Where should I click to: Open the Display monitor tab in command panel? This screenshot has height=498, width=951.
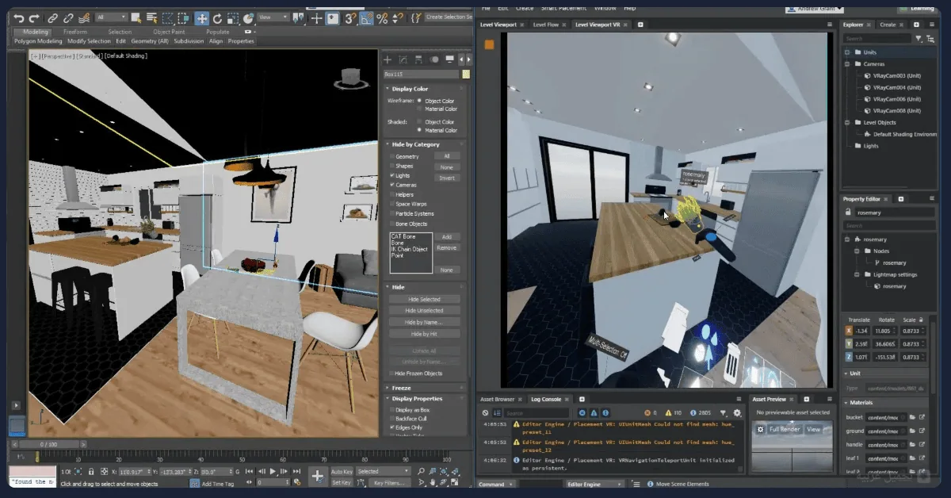450,59
